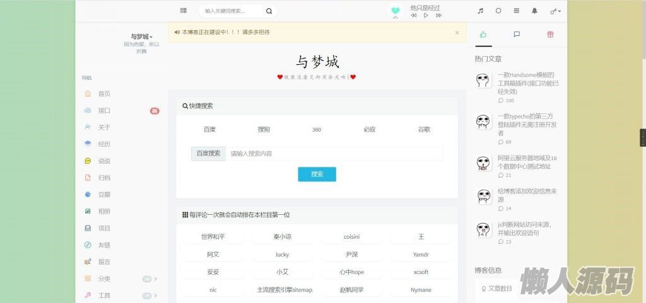Click the 项目 sidebar icon
The width and height of the screenshot is (646, 303).
[88, 228]
